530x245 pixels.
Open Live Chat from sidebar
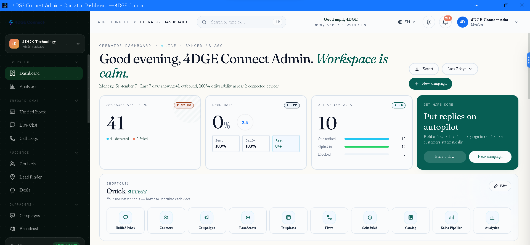(44, 125)
